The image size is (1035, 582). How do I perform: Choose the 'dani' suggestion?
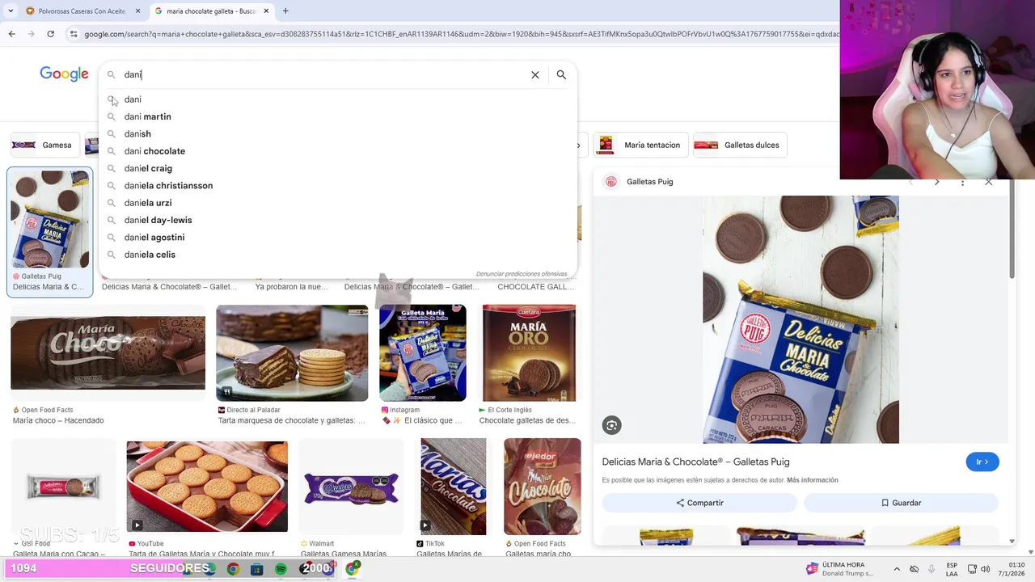pos(338,99)
